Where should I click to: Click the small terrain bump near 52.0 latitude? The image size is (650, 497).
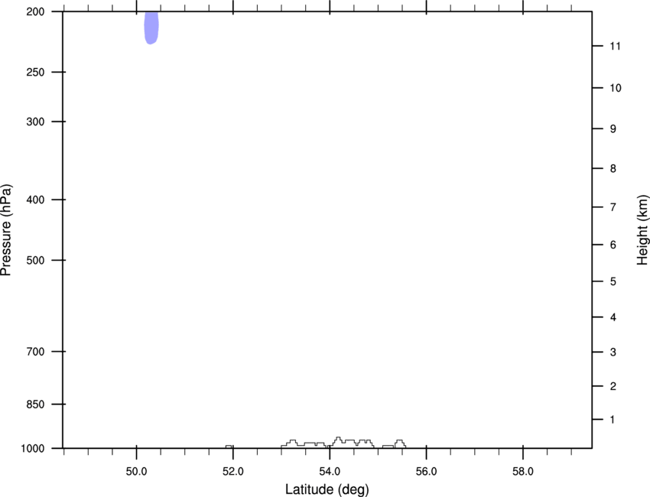(229, 447)
